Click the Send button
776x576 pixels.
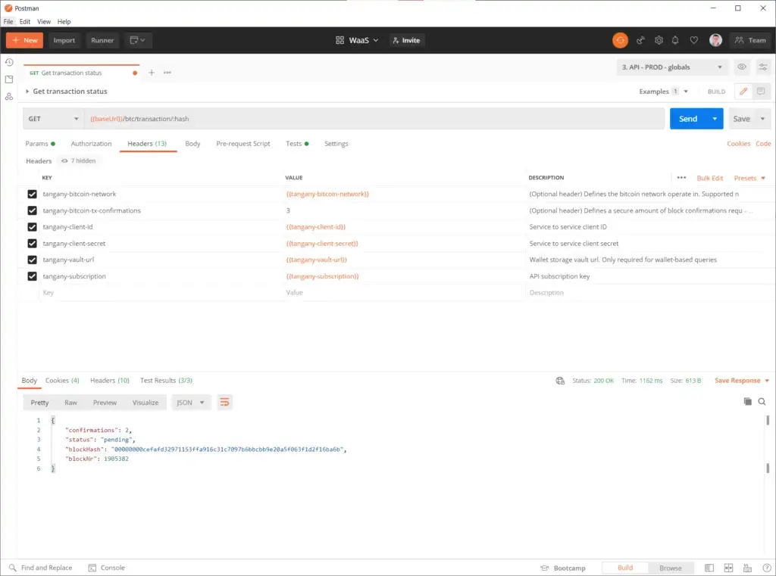(x=688, y=119)
